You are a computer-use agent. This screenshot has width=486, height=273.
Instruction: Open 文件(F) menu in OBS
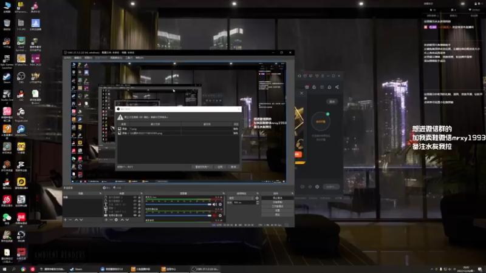[67, 58]
